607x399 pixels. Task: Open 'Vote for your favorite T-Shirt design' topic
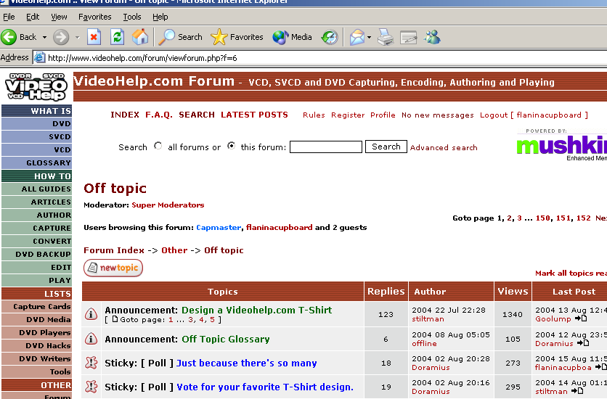[265, 387]
